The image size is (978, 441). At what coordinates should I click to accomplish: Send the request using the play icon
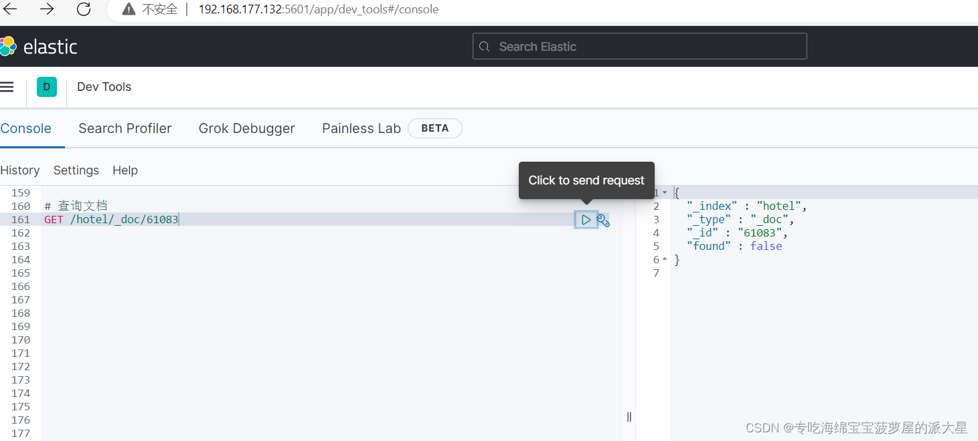pyautogui.click(x=586, y=219)
